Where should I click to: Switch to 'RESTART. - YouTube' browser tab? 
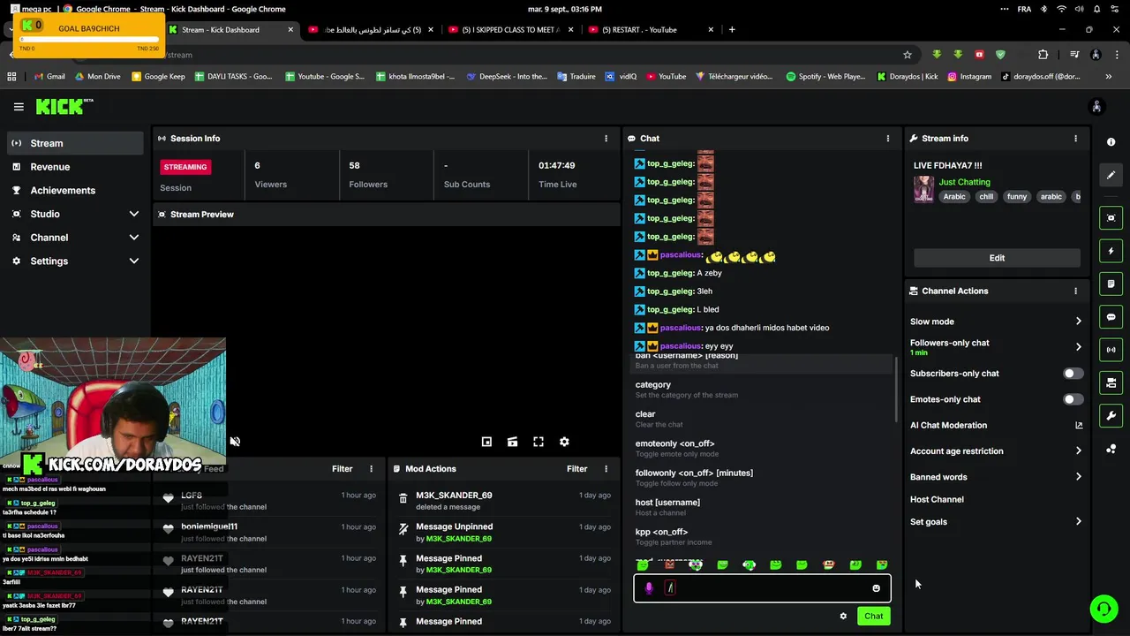[x=649, y=30]
